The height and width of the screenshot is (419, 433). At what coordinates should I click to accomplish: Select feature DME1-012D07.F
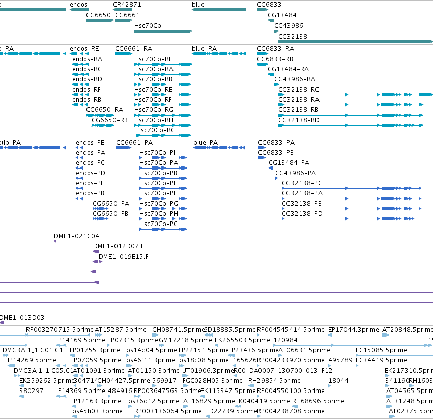(x=119, y=246)
